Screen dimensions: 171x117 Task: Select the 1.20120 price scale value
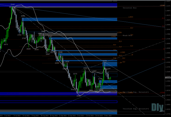coord(168,95)
